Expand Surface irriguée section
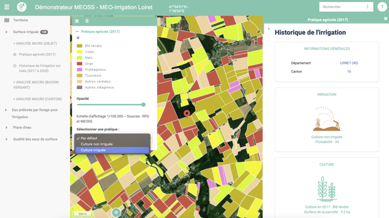Viewport: 389px width, 218px height. pyautogui.click(x=6, y=32)
